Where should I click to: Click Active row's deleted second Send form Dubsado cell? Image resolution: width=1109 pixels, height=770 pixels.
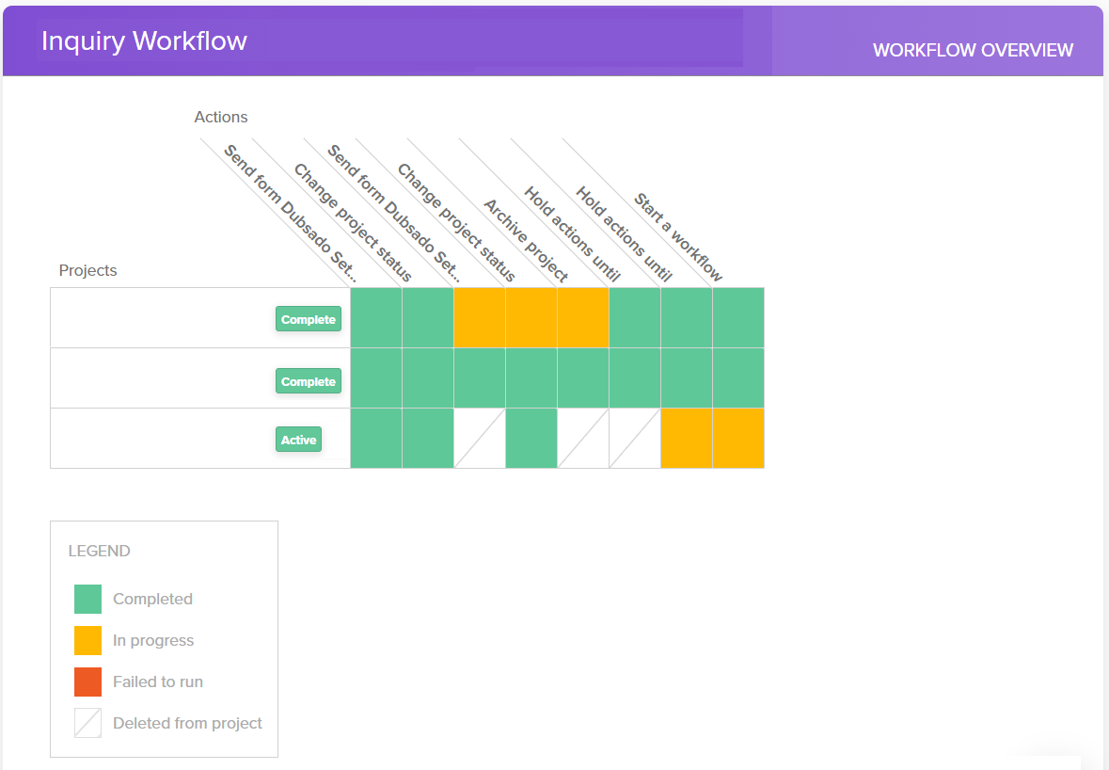[480, 438]
